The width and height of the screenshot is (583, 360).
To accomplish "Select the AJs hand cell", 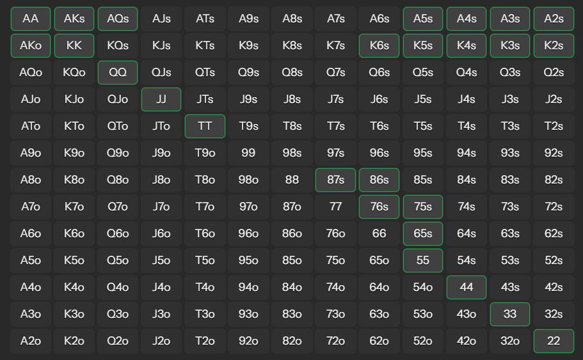I will click(161, 19).
